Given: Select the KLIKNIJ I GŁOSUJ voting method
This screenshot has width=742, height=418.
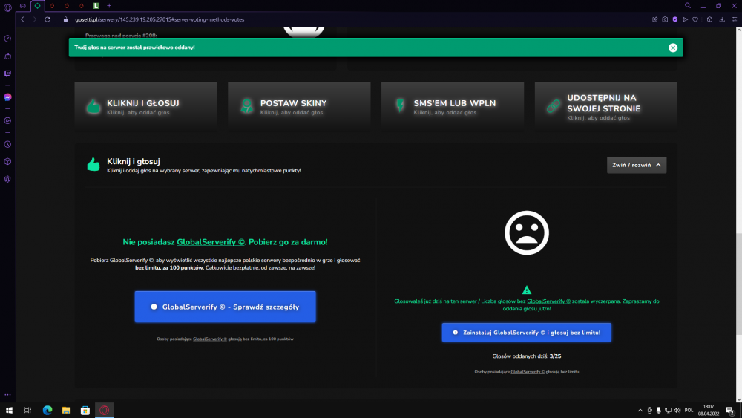Looking at the screenshot, I should (x=145, y=106).
